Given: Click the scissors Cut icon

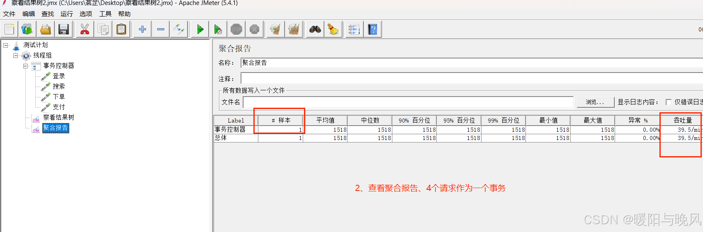Looking at the screenshot, I should coord(85,29).
